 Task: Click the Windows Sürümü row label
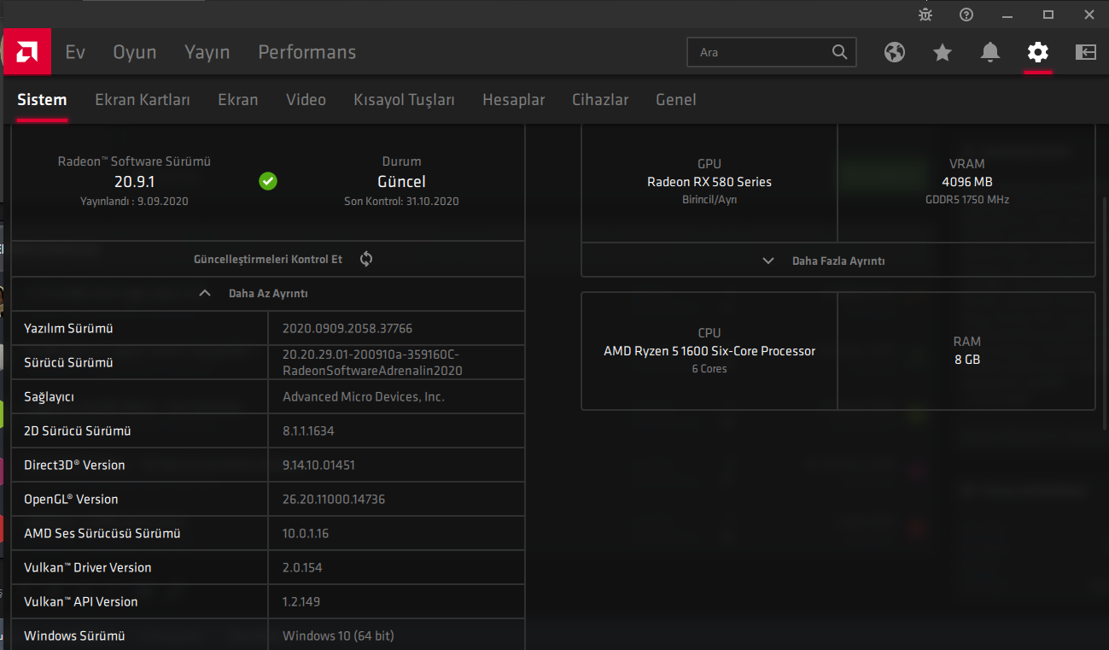point(74,635)
